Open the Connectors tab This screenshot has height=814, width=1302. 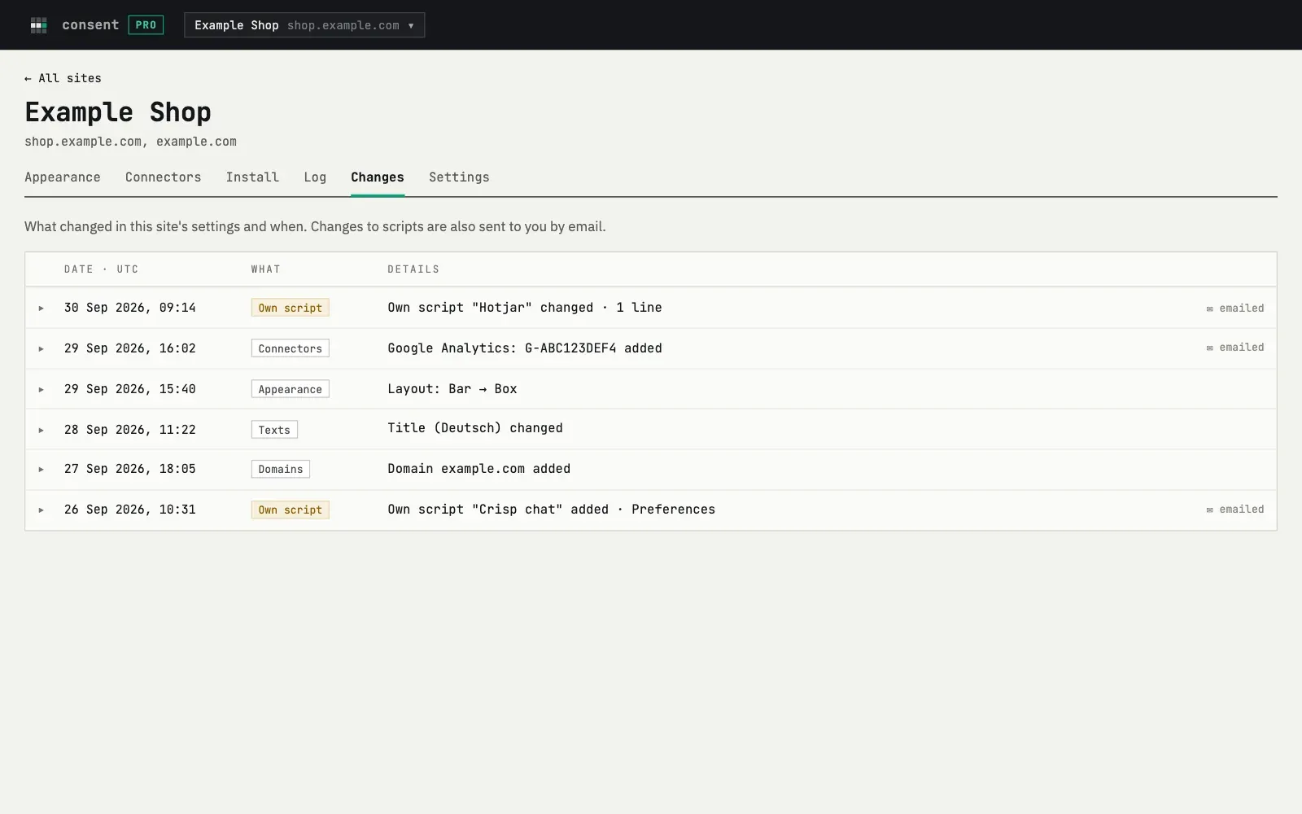tap(163, 177)
